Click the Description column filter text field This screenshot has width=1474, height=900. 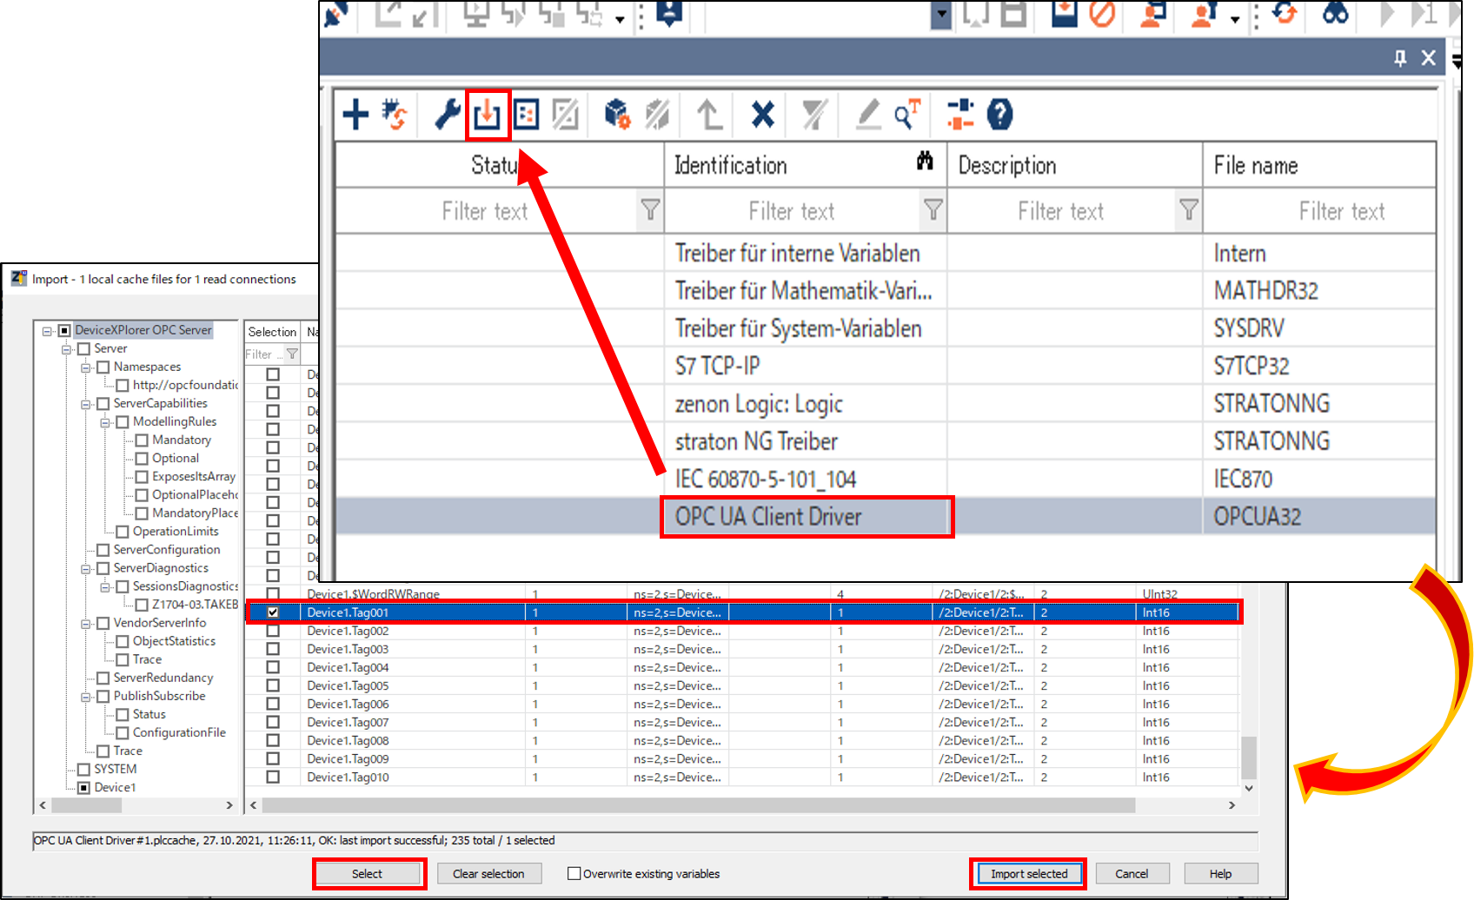(x=1060, y=211)
